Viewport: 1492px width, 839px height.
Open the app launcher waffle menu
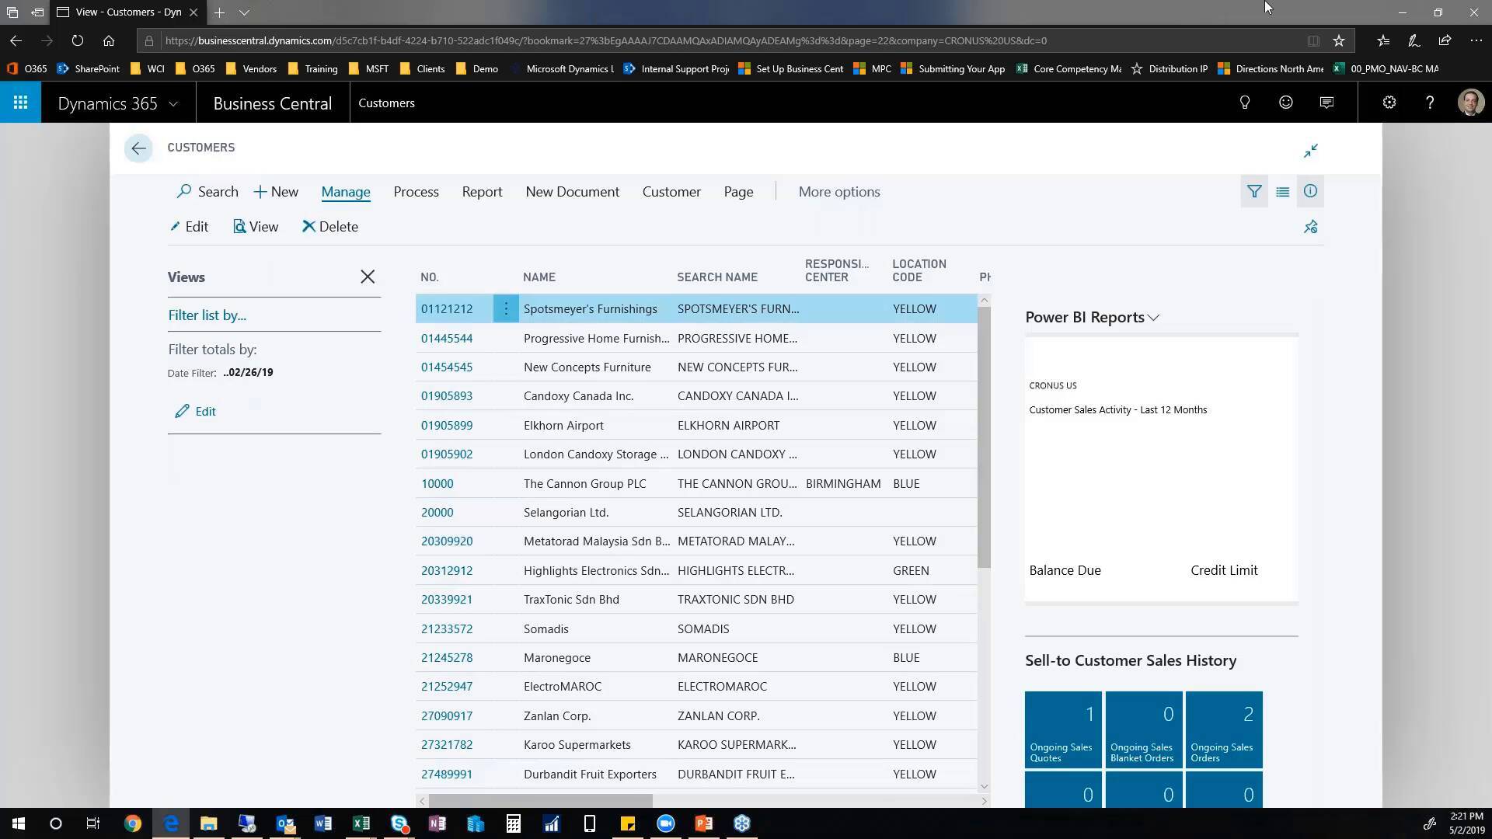21,102
